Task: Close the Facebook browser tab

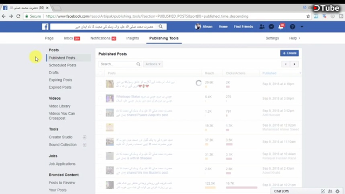Action: point(47,8)
